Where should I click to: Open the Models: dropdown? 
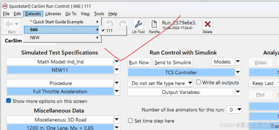226,62
